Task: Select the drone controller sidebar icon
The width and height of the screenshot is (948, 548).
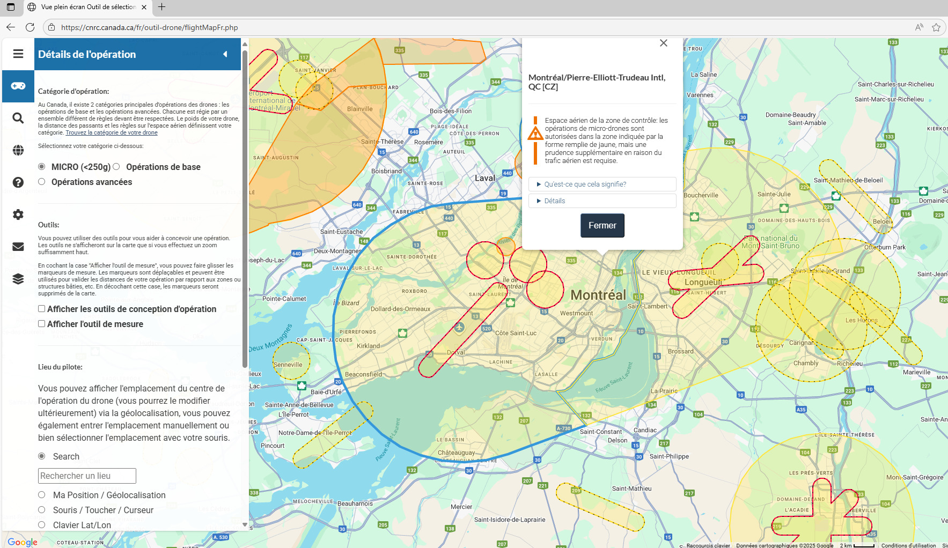Action: 18,86
